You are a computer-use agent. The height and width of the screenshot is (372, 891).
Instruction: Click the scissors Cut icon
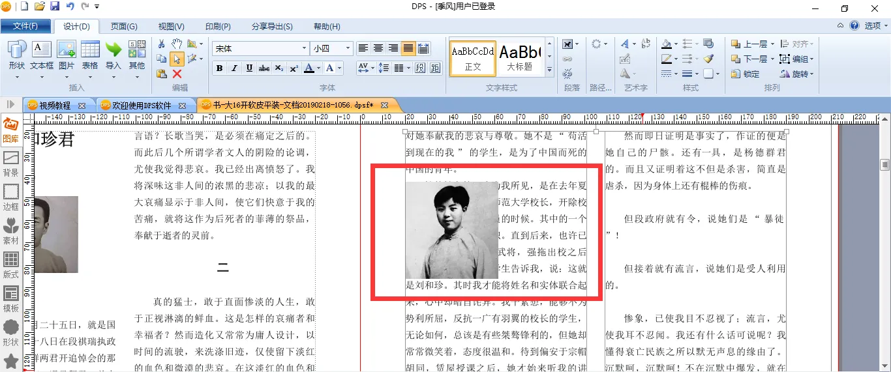[x=162, y=44]
